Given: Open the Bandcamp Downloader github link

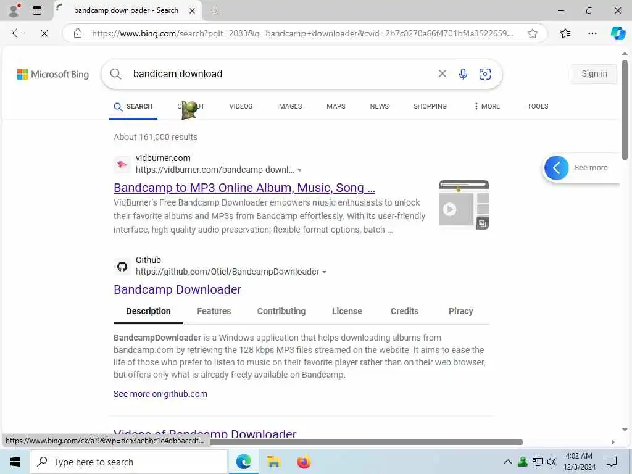Looking at the screenshot, I should pyautogui.click(x=177, y=289).
